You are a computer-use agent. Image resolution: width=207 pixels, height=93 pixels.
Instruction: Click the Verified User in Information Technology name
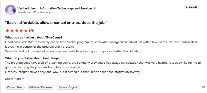pyautogui.click(x=55, y=8)
